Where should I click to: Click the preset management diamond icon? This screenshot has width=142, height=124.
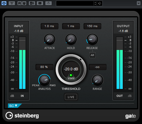tap(100, 3)
